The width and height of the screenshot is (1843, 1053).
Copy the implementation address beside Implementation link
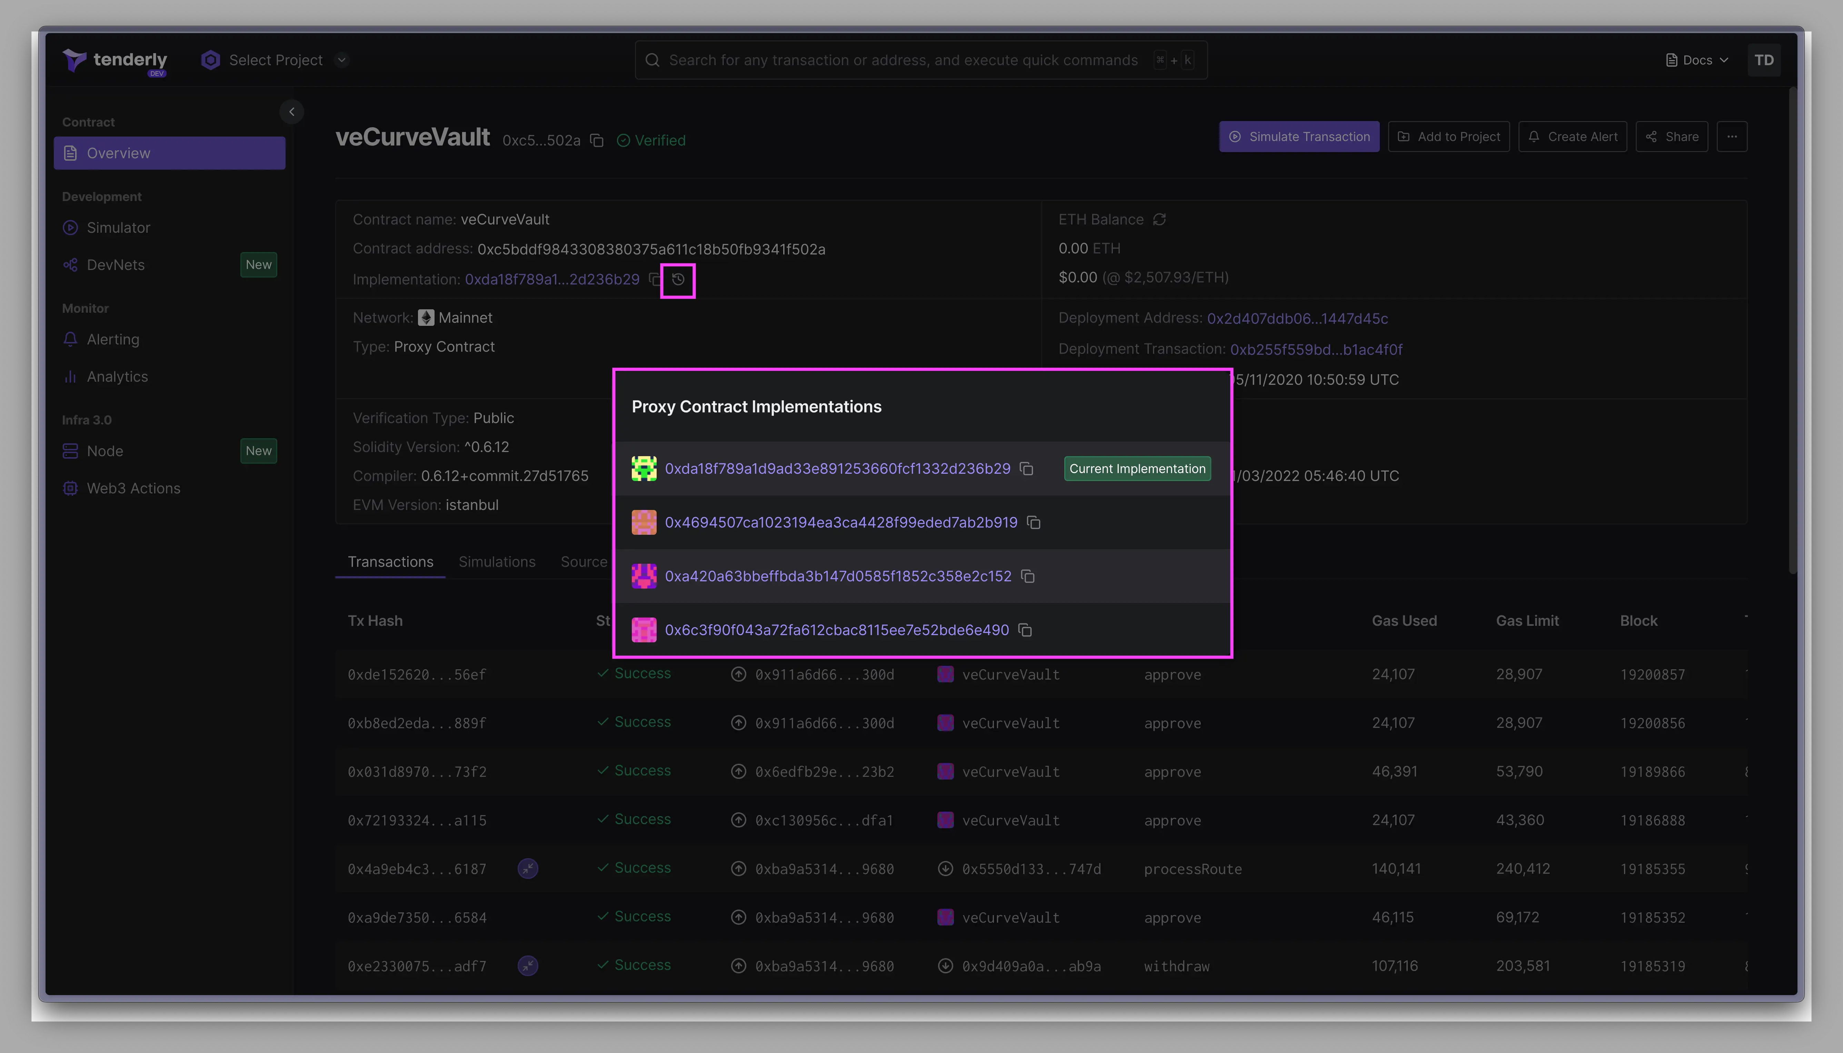[x=655, y=279]
